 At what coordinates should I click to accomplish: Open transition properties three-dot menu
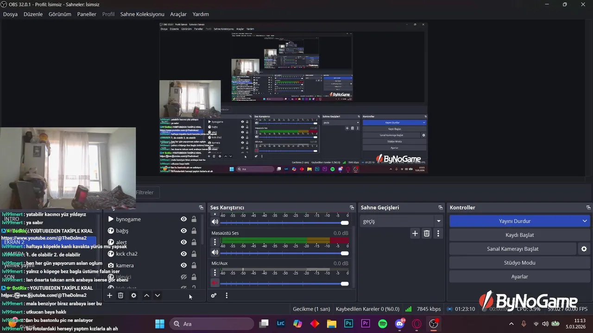tap(438, 234)
